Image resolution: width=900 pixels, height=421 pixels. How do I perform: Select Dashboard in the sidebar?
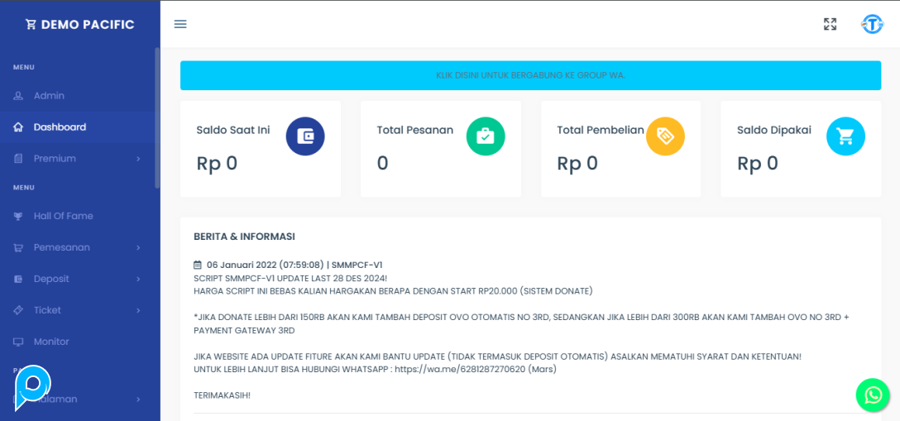(60, 127)
